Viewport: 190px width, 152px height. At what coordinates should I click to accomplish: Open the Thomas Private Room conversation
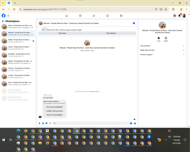pos(18,69)
